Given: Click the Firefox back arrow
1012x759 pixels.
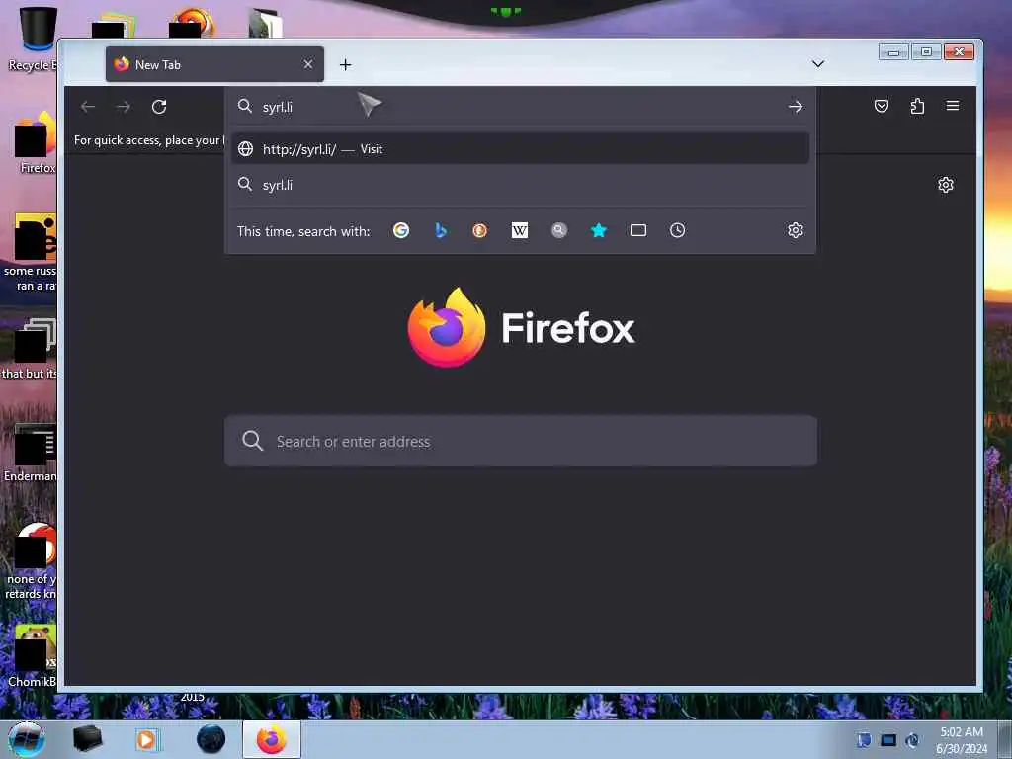Looking at the screenshot, I should pyautogui.click(x=88, y=107).
